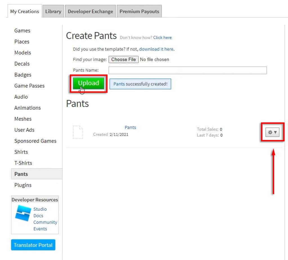Viewport: 288px width, 260px height.
Task: Open the Developer Exchange tab
Action: 90,11
